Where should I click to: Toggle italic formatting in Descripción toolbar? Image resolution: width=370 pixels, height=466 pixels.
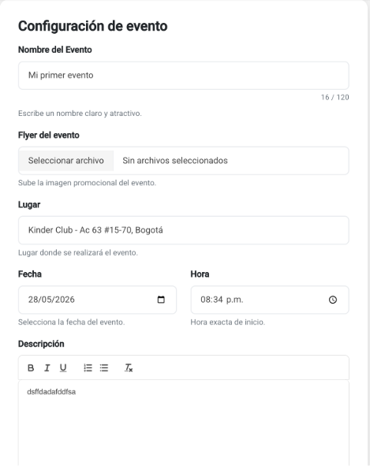click(x=47, y=368)
